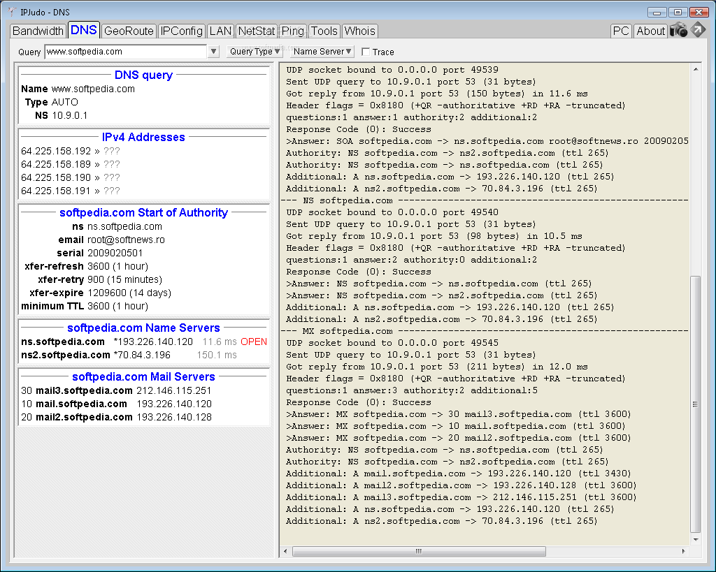Open the Ping tab
The image size is (716, 572).
point(293,31)
